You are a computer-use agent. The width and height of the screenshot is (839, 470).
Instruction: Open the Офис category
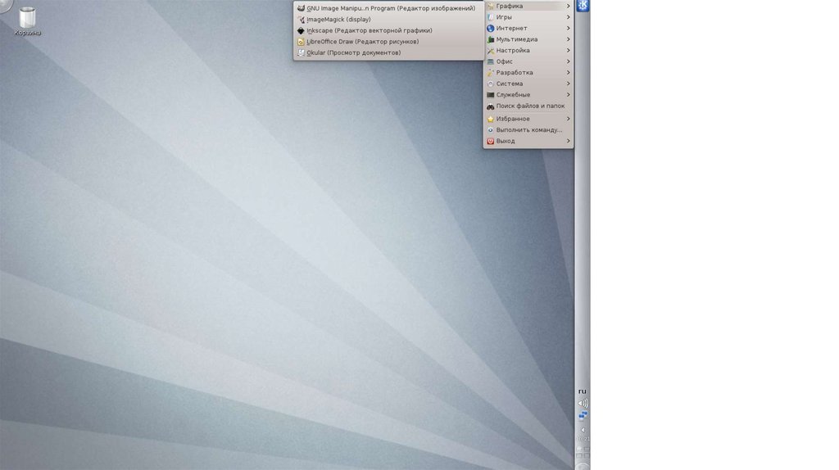point(505,61)
